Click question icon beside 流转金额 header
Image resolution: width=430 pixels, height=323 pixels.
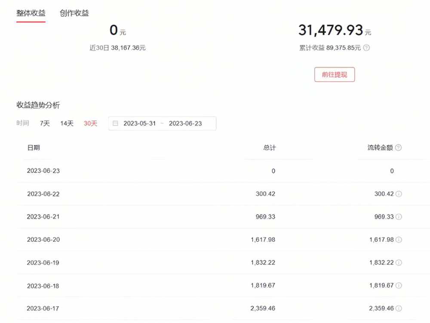399,148
